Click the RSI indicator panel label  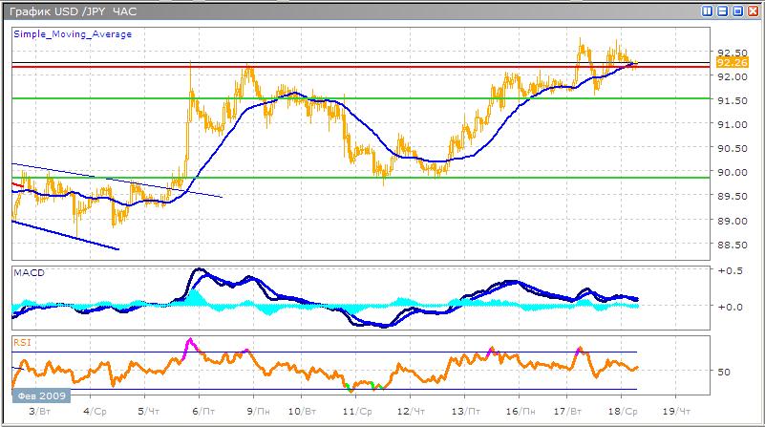(22, 341)
